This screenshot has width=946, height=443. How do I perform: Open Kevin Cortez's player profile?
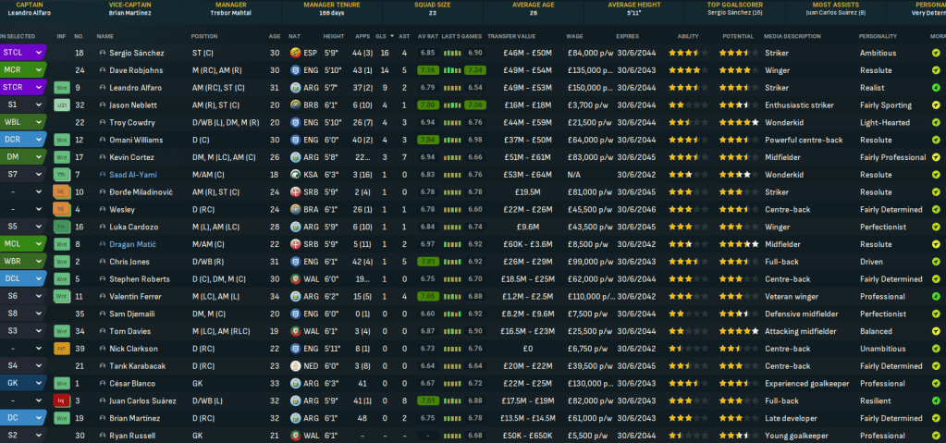point(131,157)
